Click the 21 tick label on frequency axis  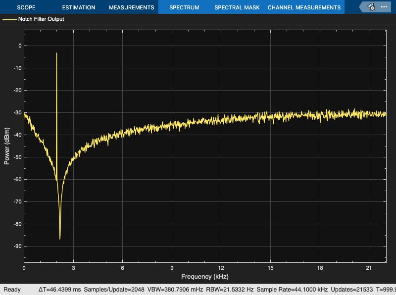point(369,268)
